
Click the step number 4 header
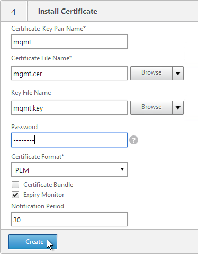point(13,12)
